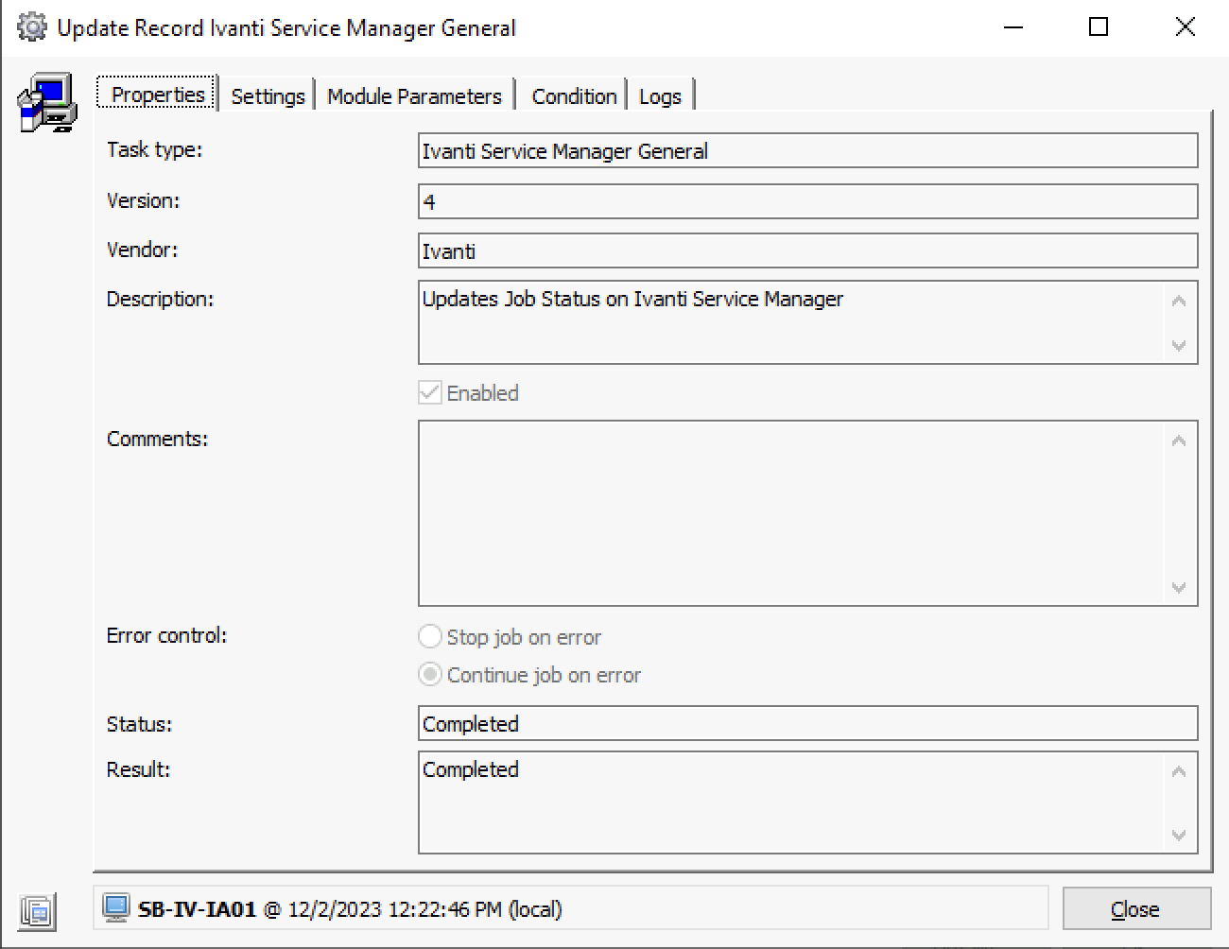
Task: Click the gear icon in the title bar
Action: click(x=31, y=27)
